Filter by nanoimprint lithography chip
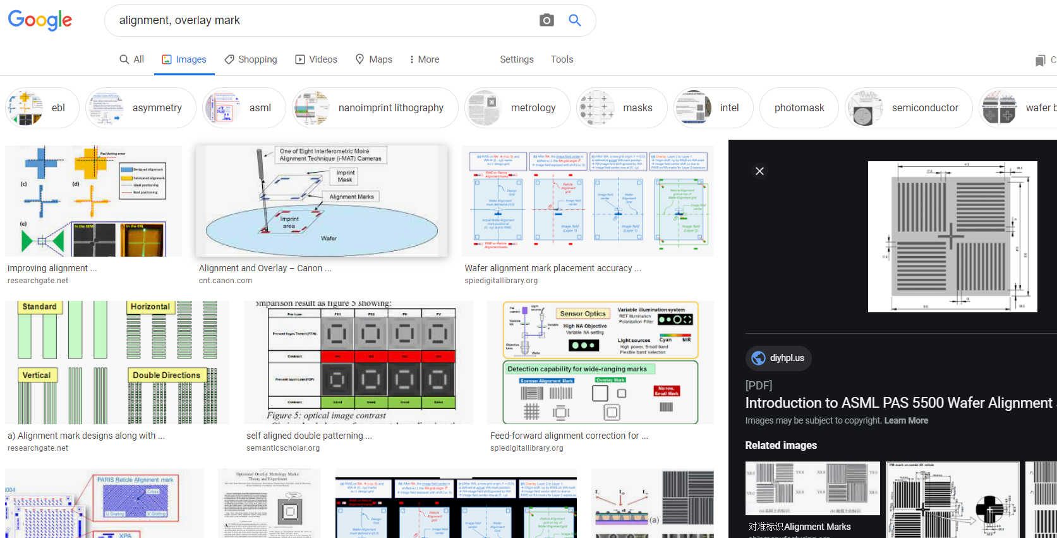1057x538 pixels. [375, 108]
